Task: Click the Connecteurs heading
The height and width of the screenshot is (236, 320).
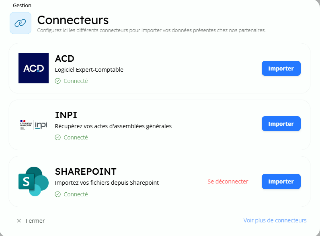Action: [73, 20]
